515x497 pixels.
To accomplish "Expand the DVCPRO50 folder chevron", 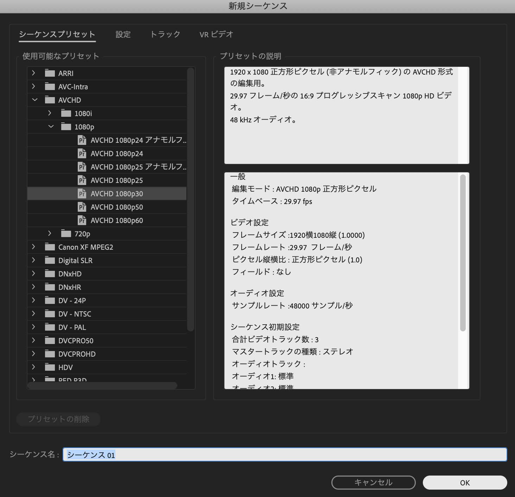I will coord(34,340).
